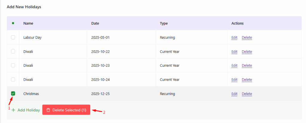Edit the Labour Day holiday

[234, 38]
